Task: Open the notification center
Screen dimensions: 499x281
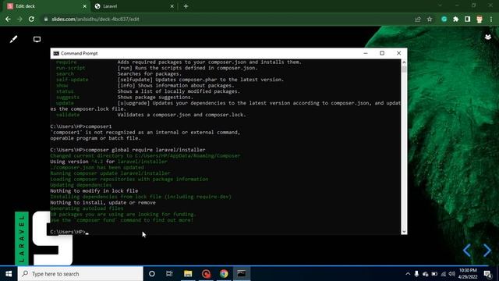Action: (x=487, y=274)
